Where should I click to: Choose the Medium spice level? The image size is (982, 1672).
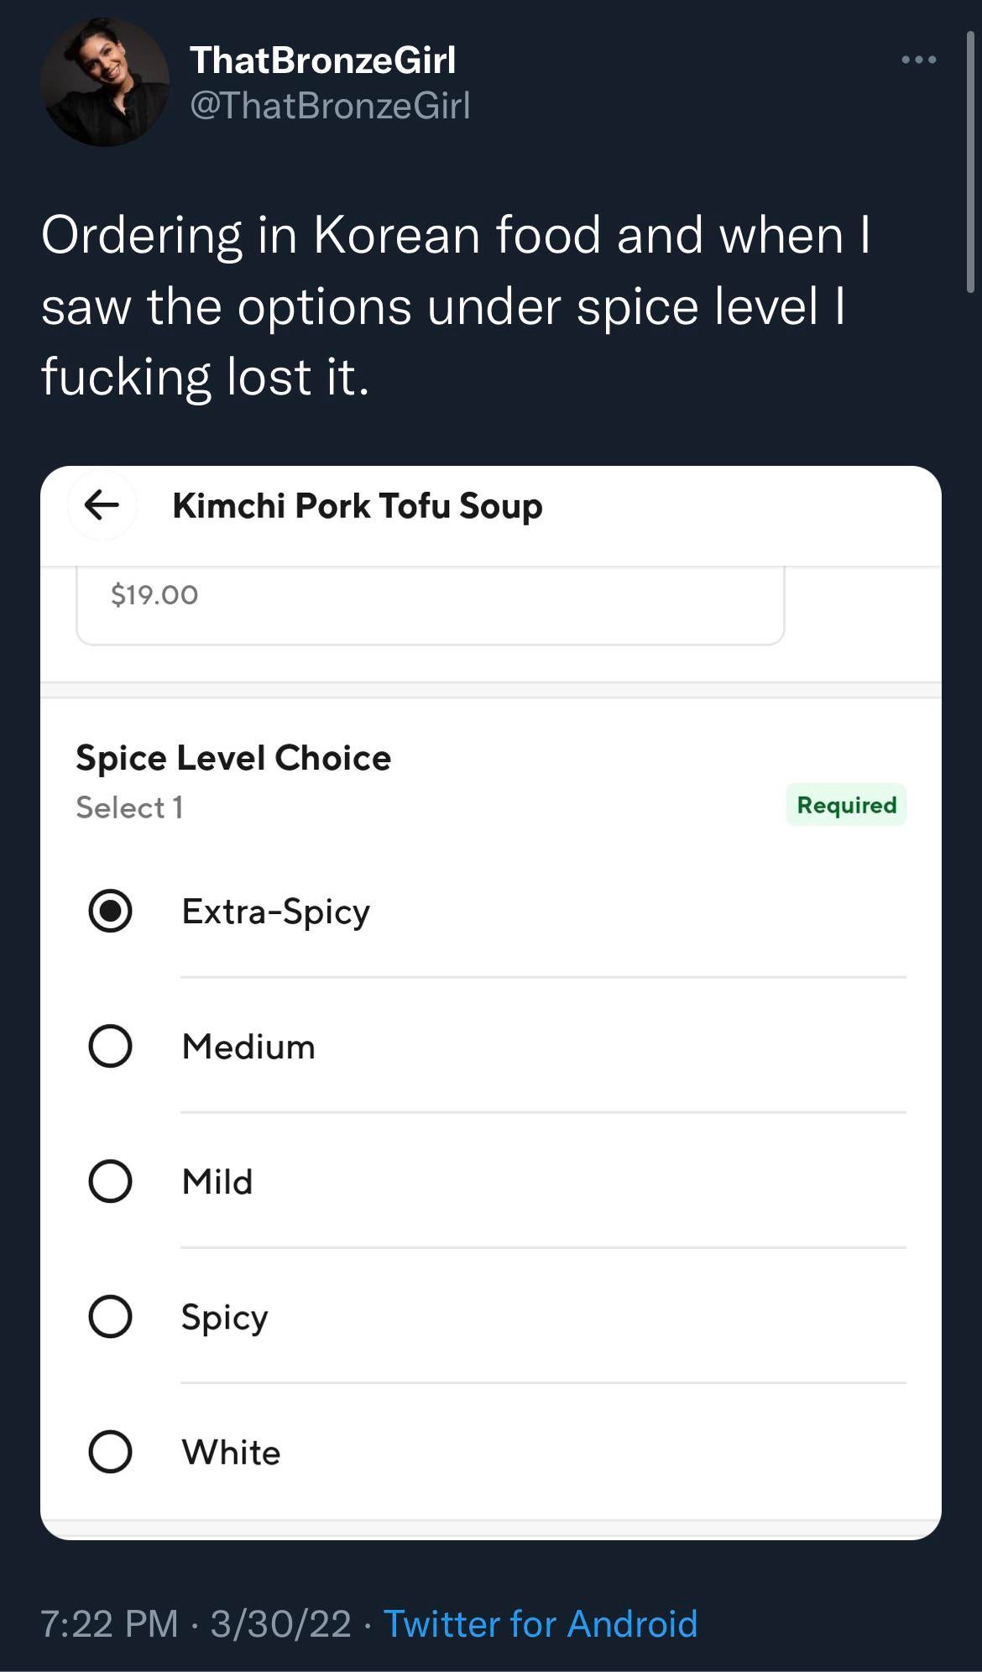110,1046
